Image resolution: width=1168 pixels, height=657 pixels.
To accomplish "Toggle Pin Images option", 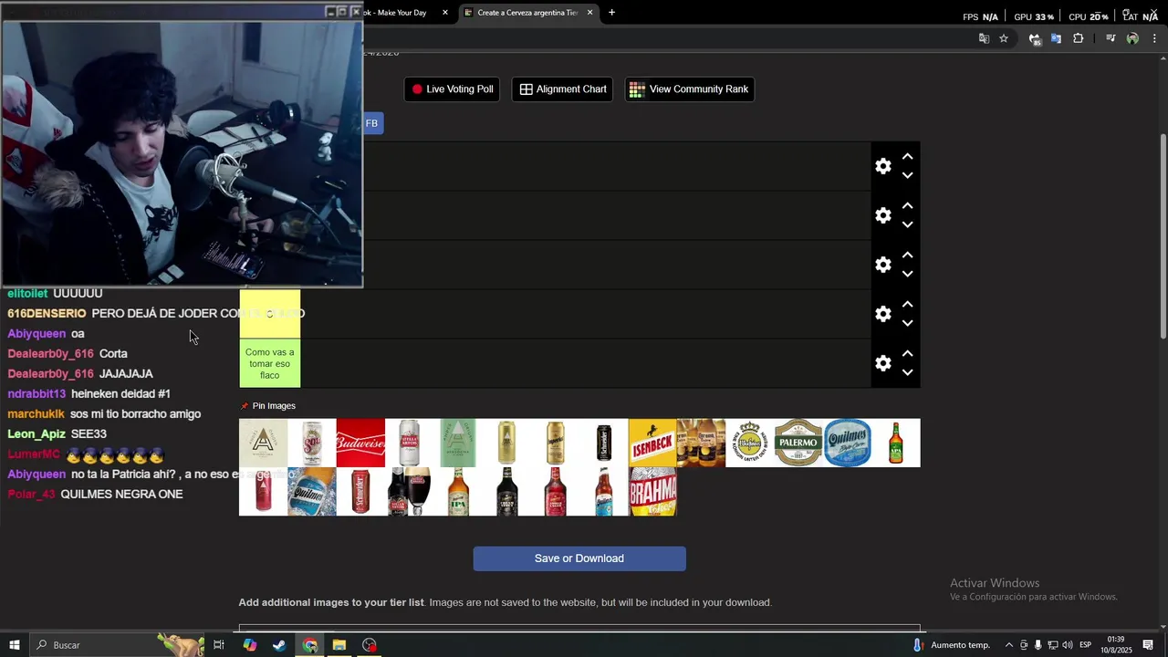I will [x=268, y=406].
